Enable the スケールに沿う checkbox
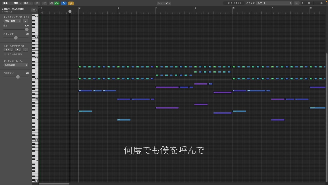 coord(5,54)
